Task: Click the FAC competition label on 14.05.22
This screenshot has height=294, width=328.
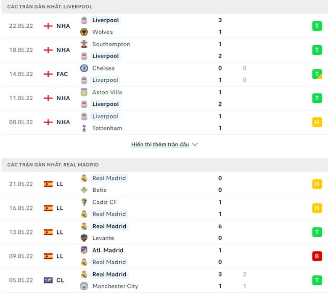Action: pos(62,74)
